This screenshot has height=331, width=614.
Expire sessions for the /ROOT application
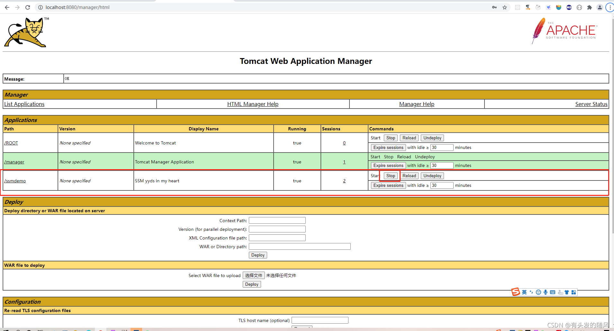click(x=388, y=147)
